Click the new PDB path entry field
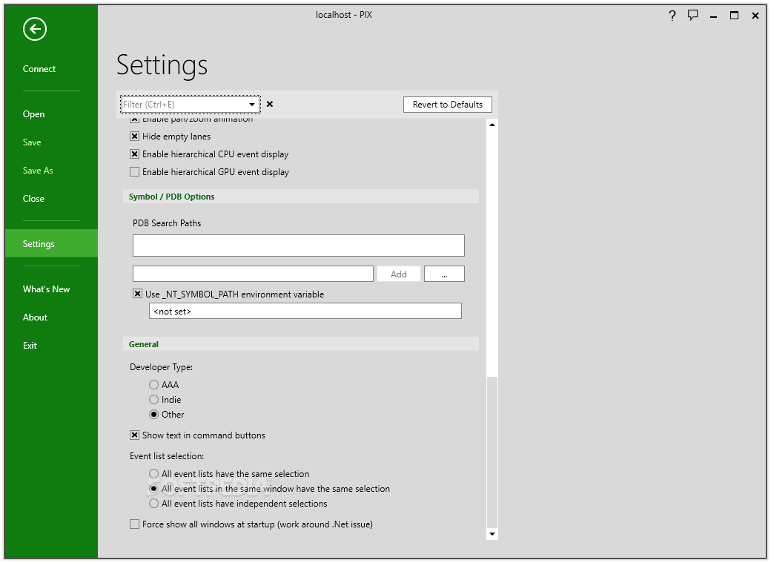Screen dimensions: 771x563 click(x=253, y=274)
